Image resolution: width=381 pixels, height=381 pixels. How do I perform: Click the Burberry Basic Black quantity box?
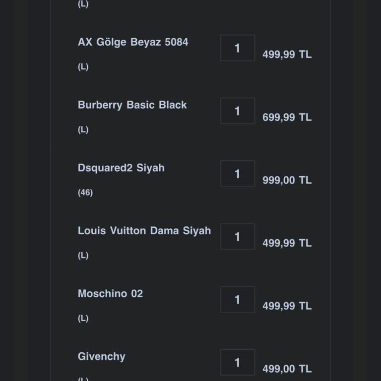point(238,111)
